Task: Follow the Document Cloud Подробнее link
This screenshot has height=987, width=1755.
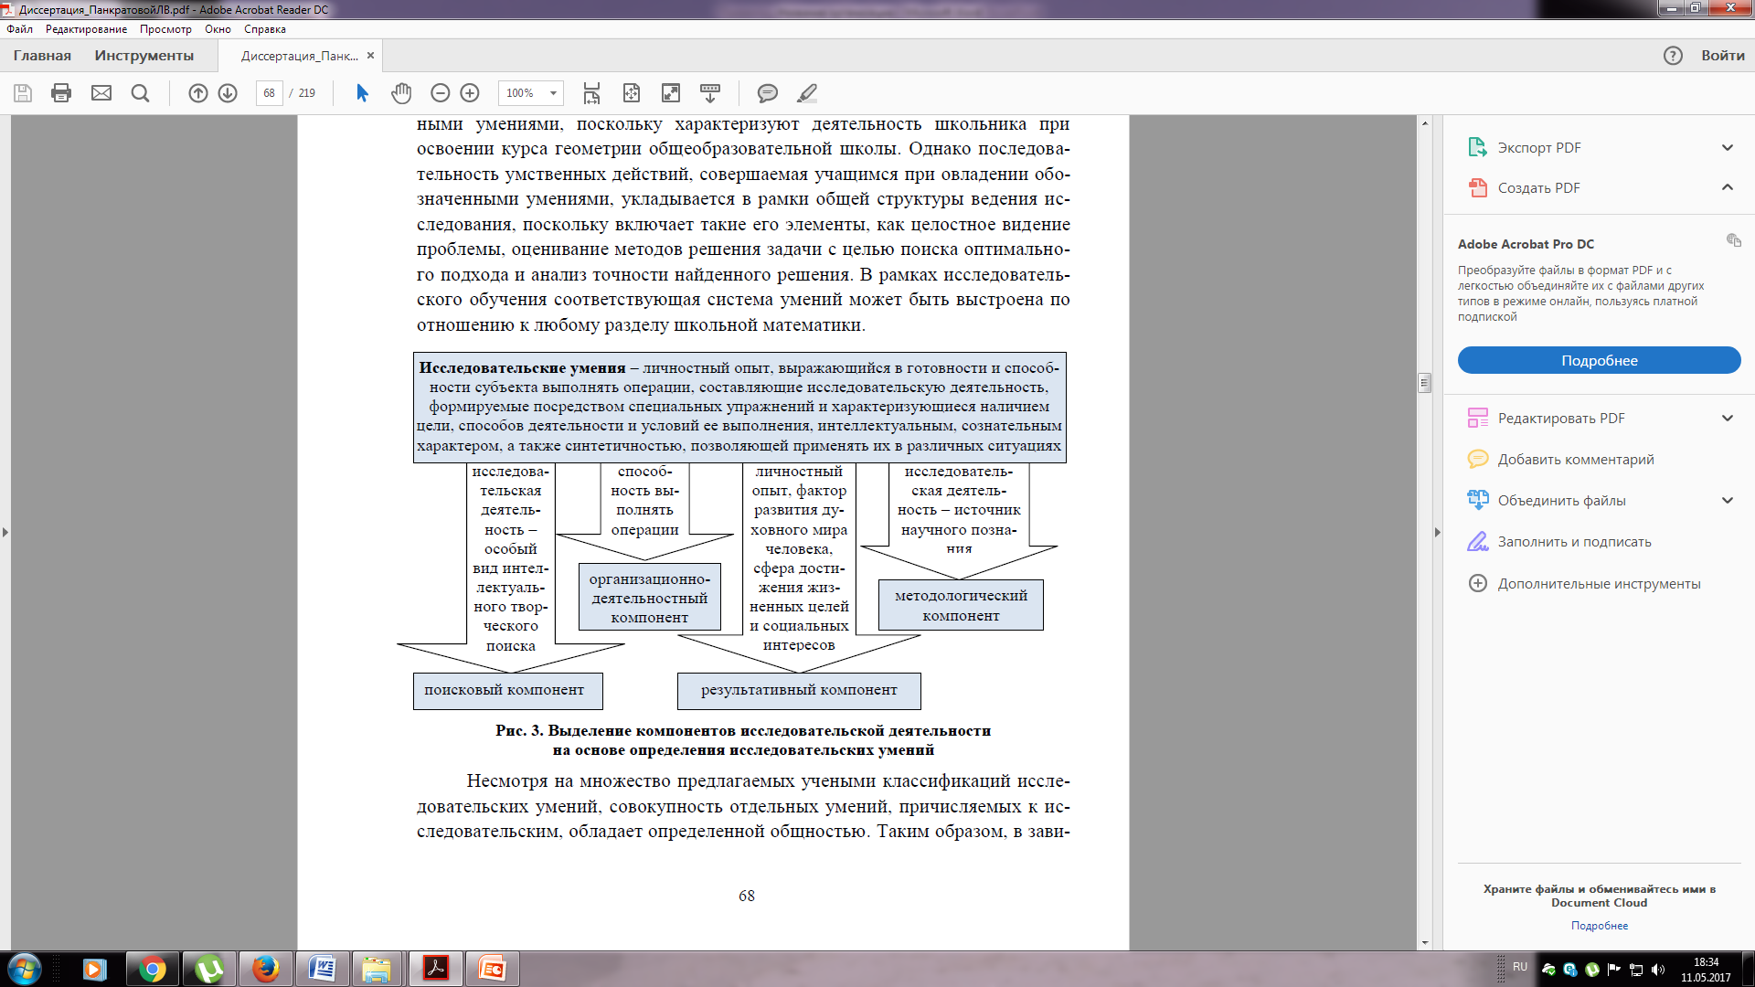Action: (x=1600, y=926)
